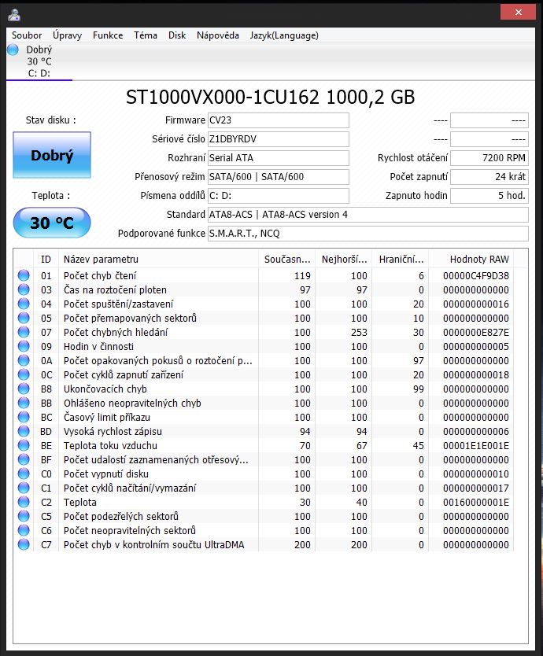Open the Jazyk(Language) menu
Viewport: 543px width, 656px height.
pyautogui.click(x=284, y=35)
